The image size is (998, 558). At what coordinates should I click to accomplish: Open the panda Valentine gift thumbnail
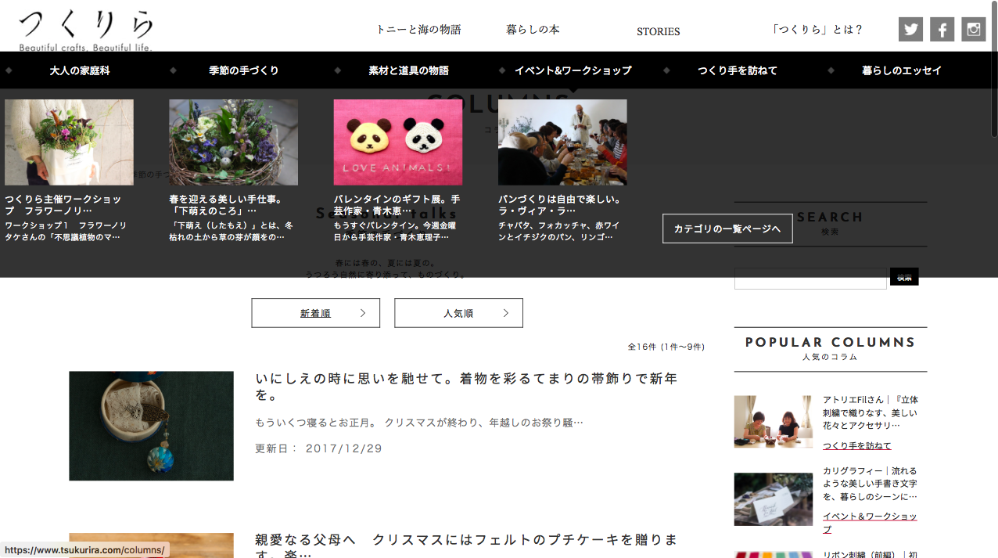coord(397,142)
